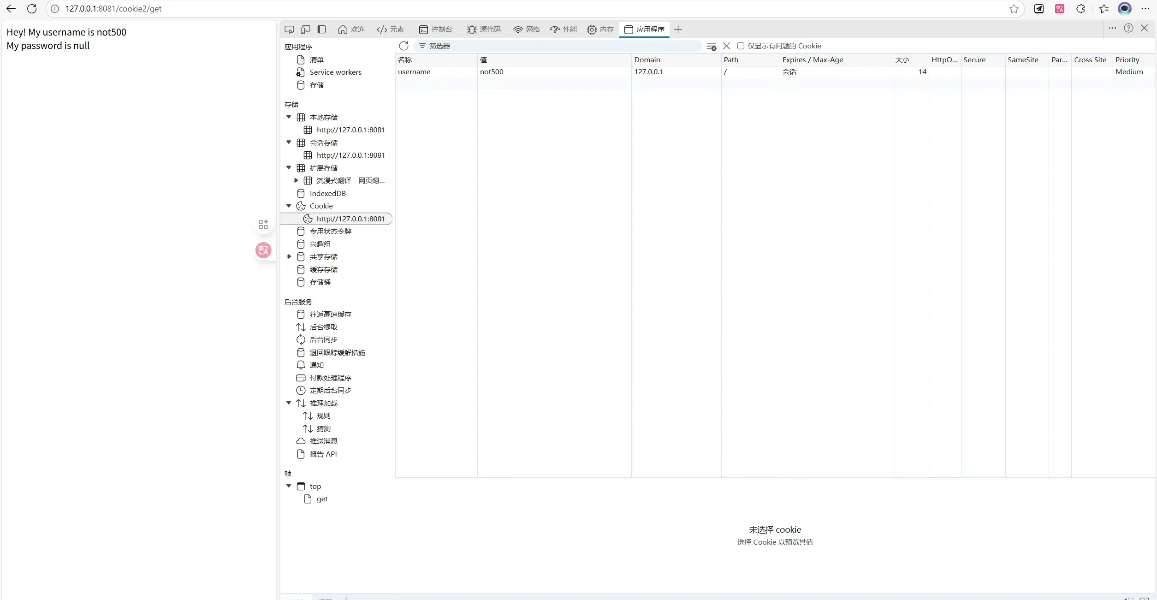Collapse the Cookie tree node
The image size is (1157, 600).
pyautogui.click(x=289, y=206)
